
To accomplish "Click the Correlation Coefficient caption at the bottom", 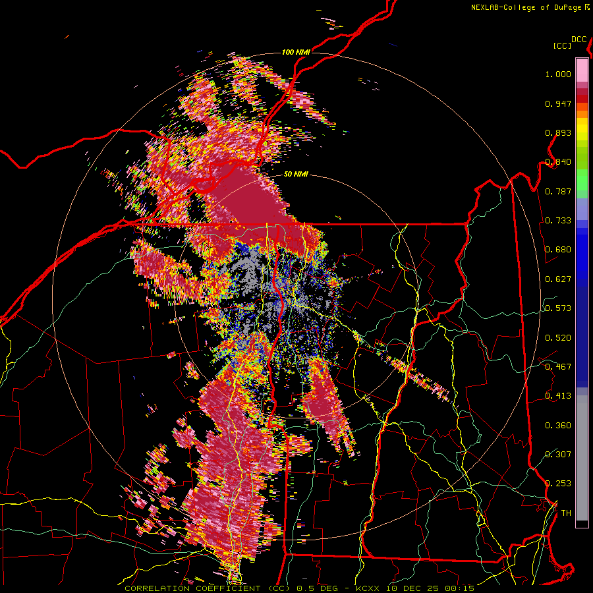I will point(299,588).
